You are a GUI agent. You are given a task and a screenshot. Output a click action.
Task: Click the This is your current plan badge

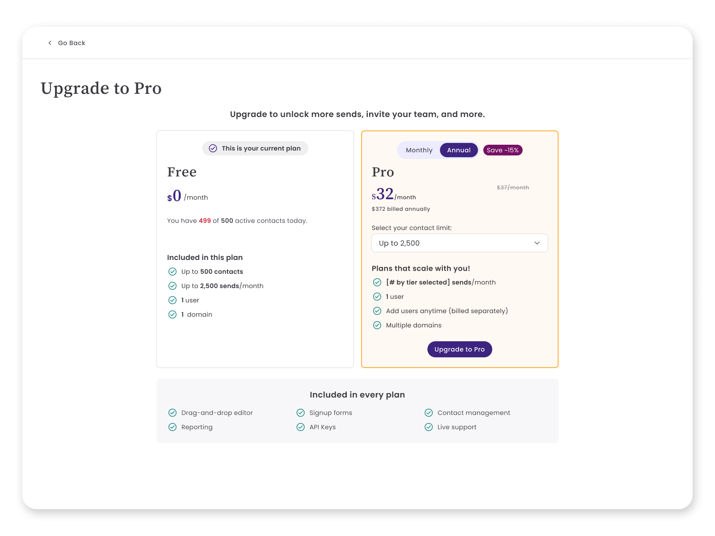point(255,148)
